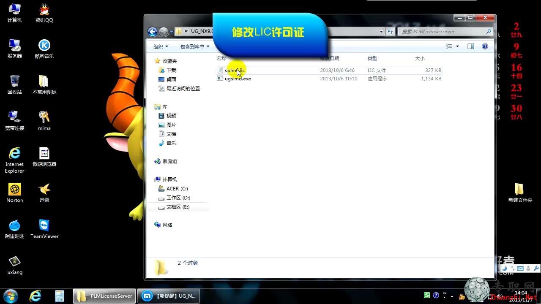The image size is (541, 304).
Task: Sort by 类型 column header
Action: tap(372, 58)
